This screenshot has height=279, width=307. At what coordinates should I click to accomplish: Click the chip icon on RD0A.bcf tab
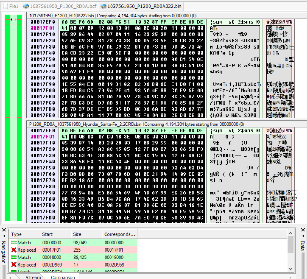[26, 7]
